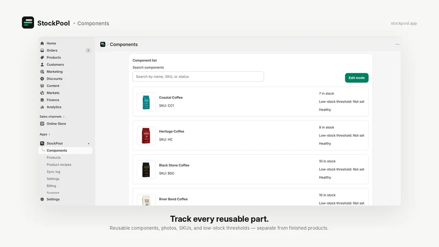Image resolution: width=439 pixels, height=247 pixels.
Task: Click the SKU: CC1 text
Action: coord(167,105)
